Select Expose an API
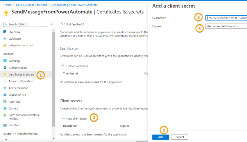The image size is (247, 142). tap(17, 95)
